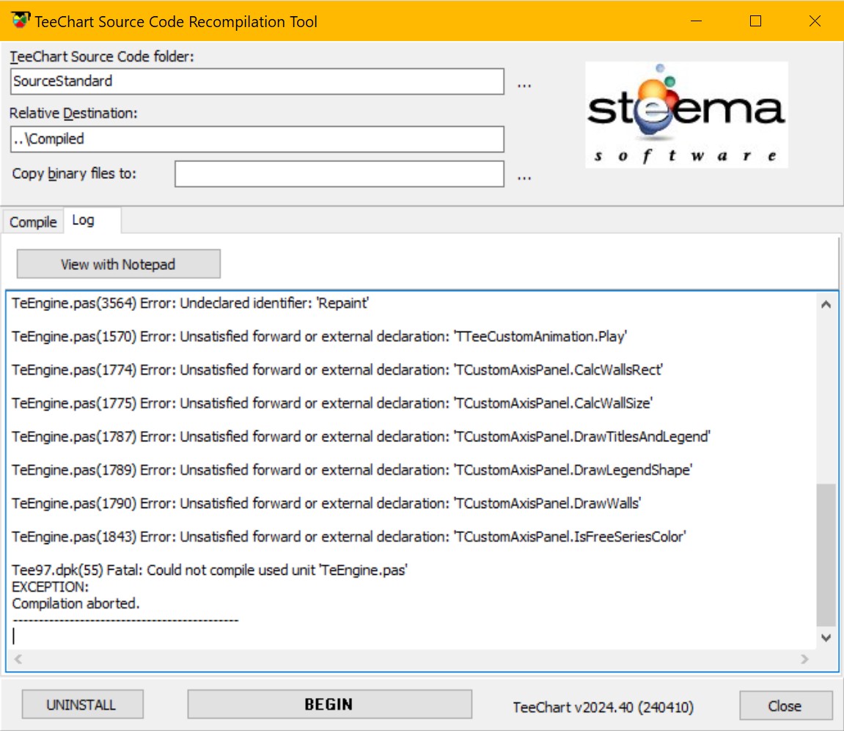
Task: Click the Copy binary files to field
Action: 340,174
